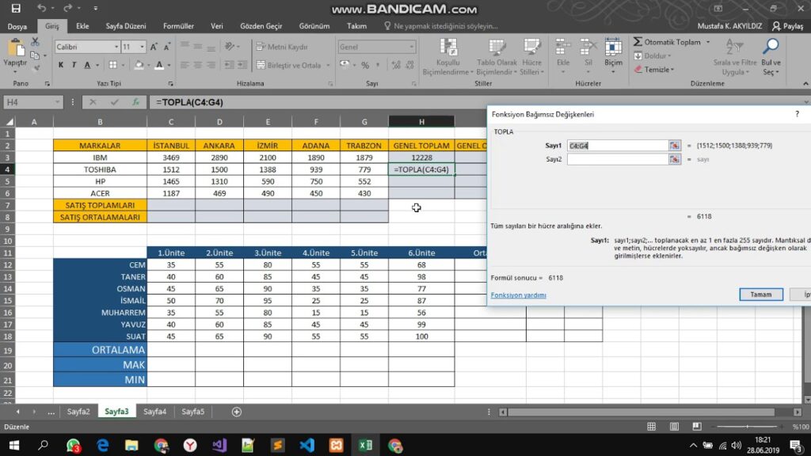Toggle Bold (K) formatting

[61, 65]
